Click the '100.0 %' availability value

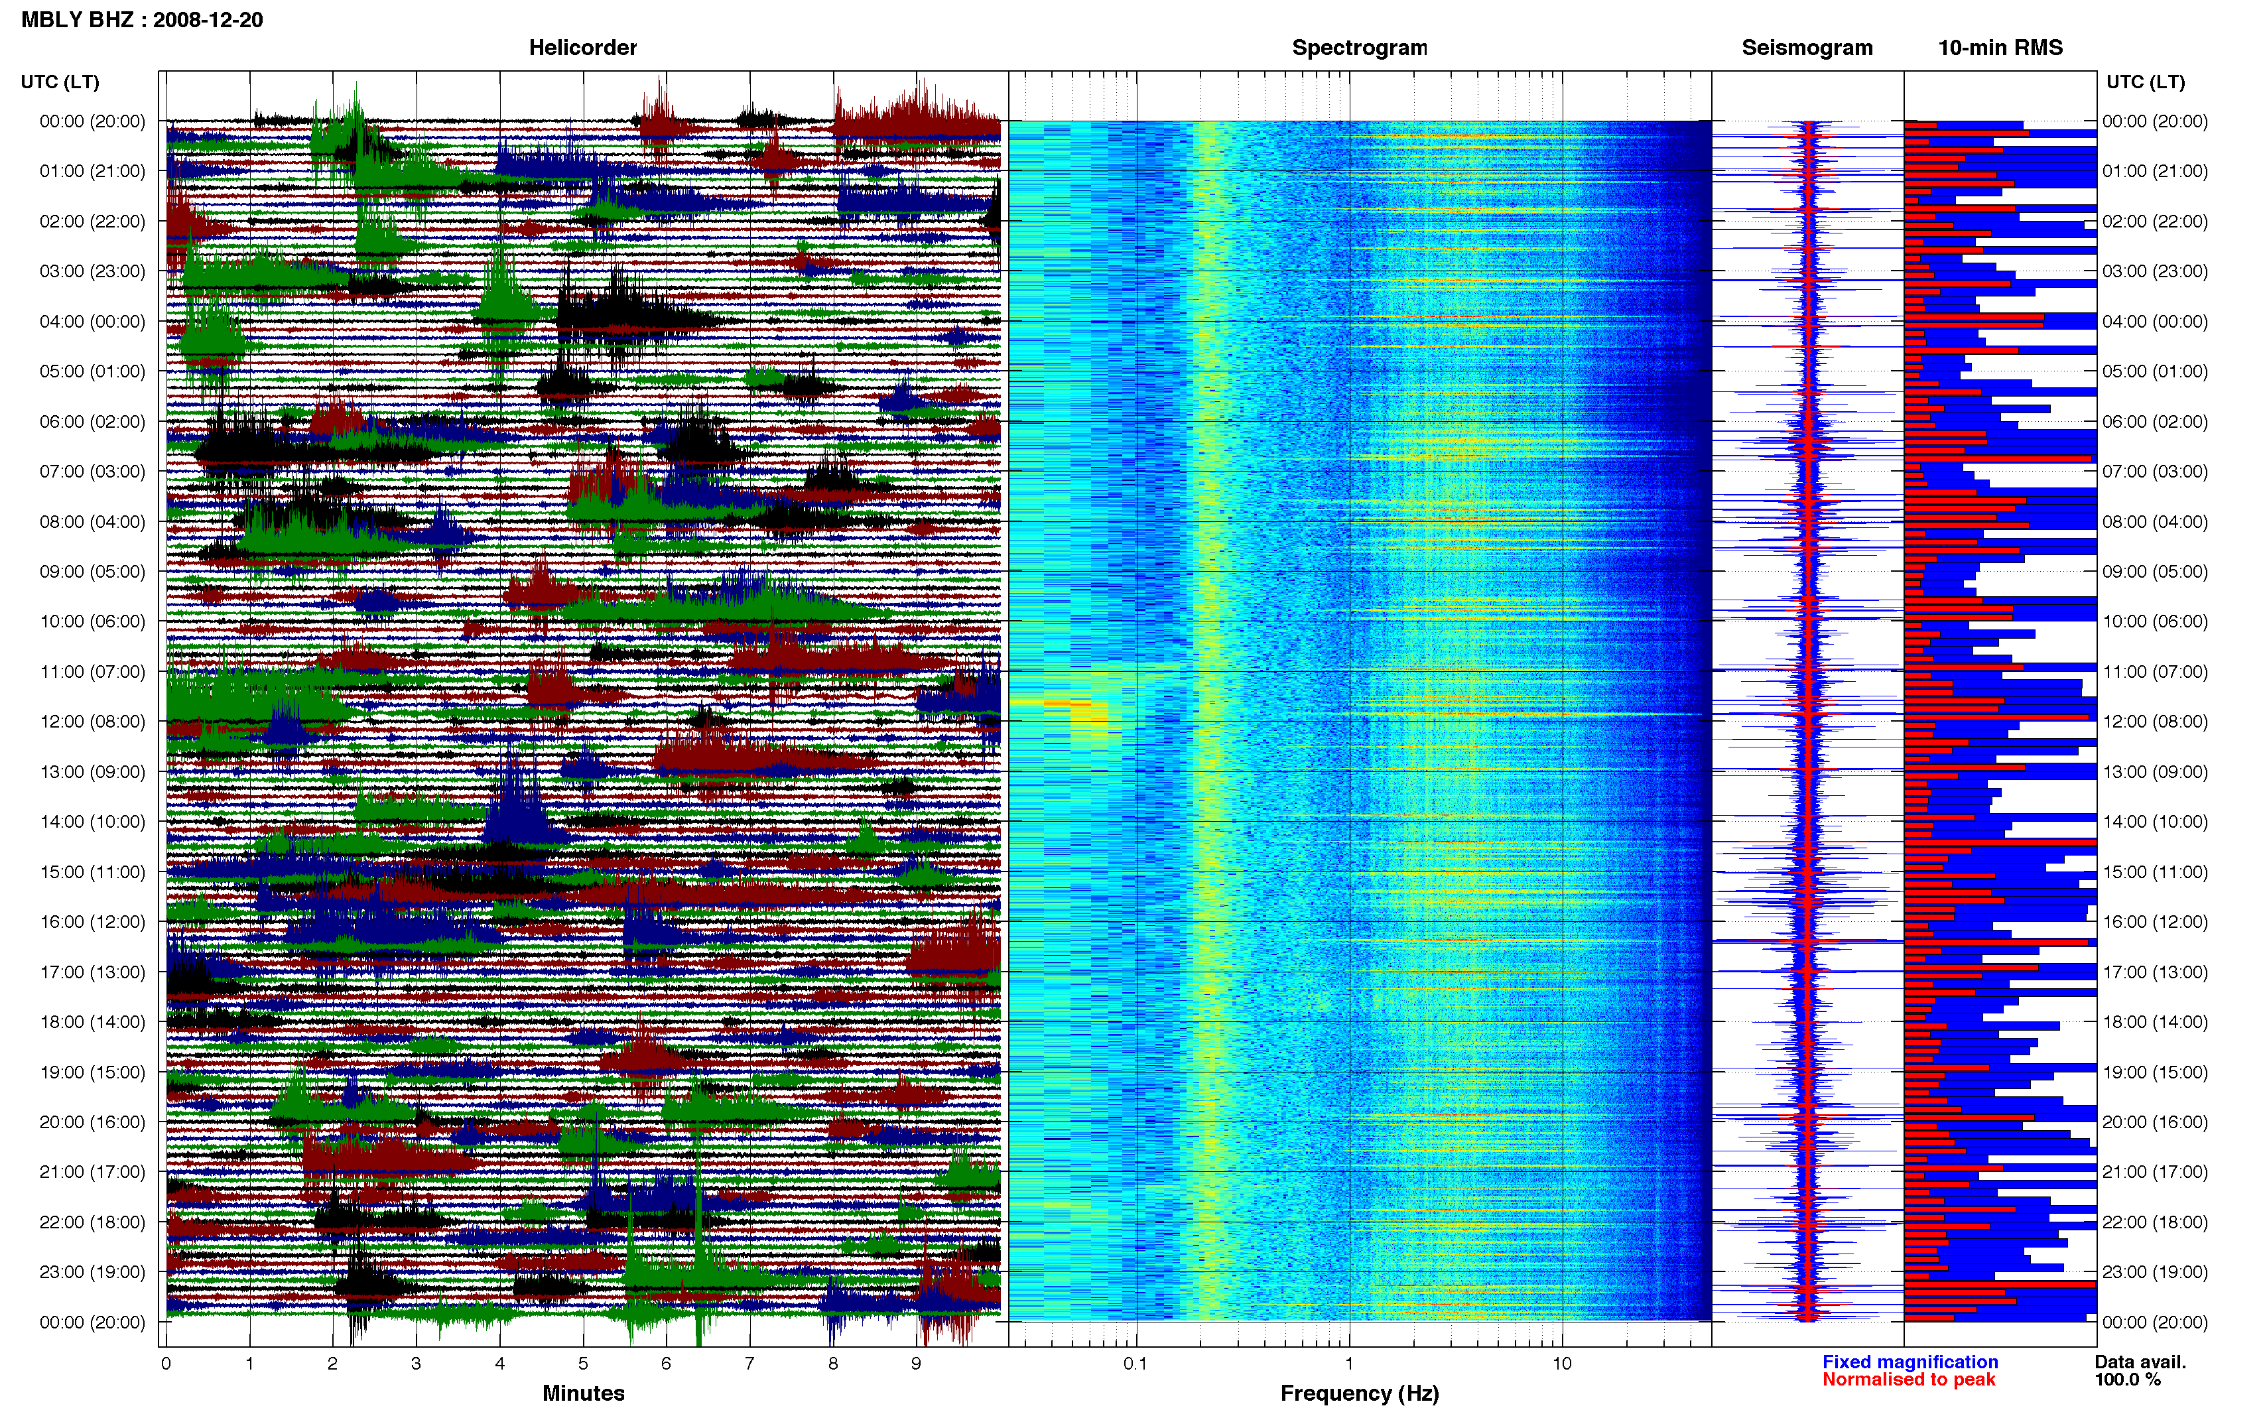coord(2127,1380)
